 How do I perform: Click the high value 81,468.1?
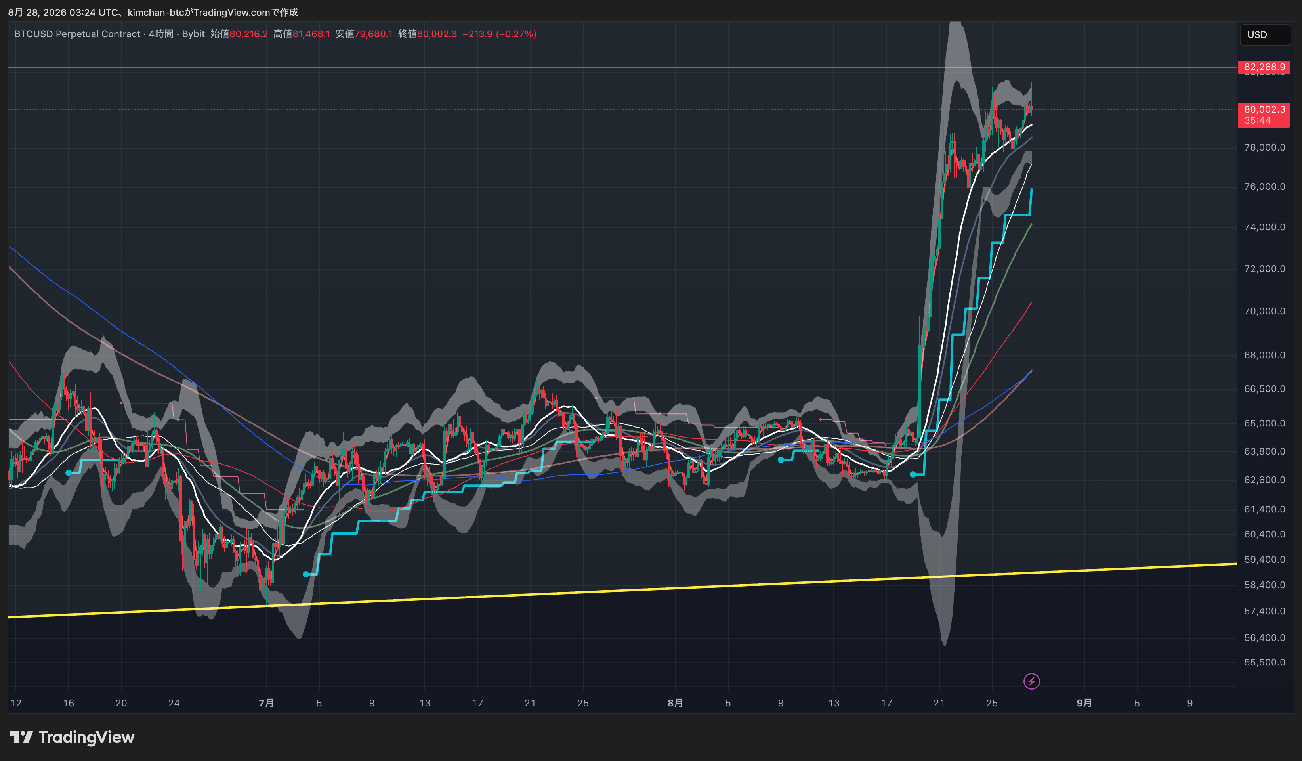311,34
